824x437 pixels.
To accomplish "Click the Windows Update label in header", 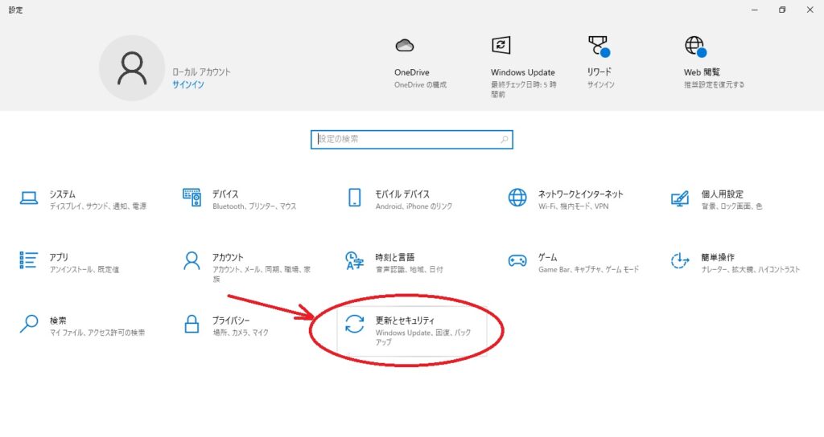I will click(x=523, y=72).
